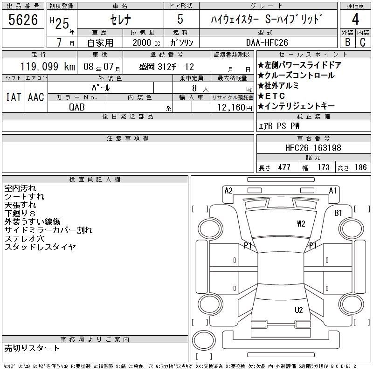Click the 検査員記入欄 header
The height and width of the screenshot is (373, 373).
(x=95, y=179)
